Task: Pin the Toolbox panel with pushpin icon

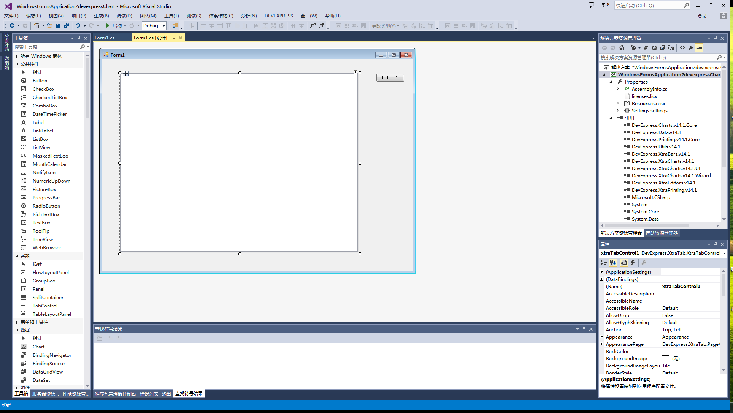Action: 79,38
